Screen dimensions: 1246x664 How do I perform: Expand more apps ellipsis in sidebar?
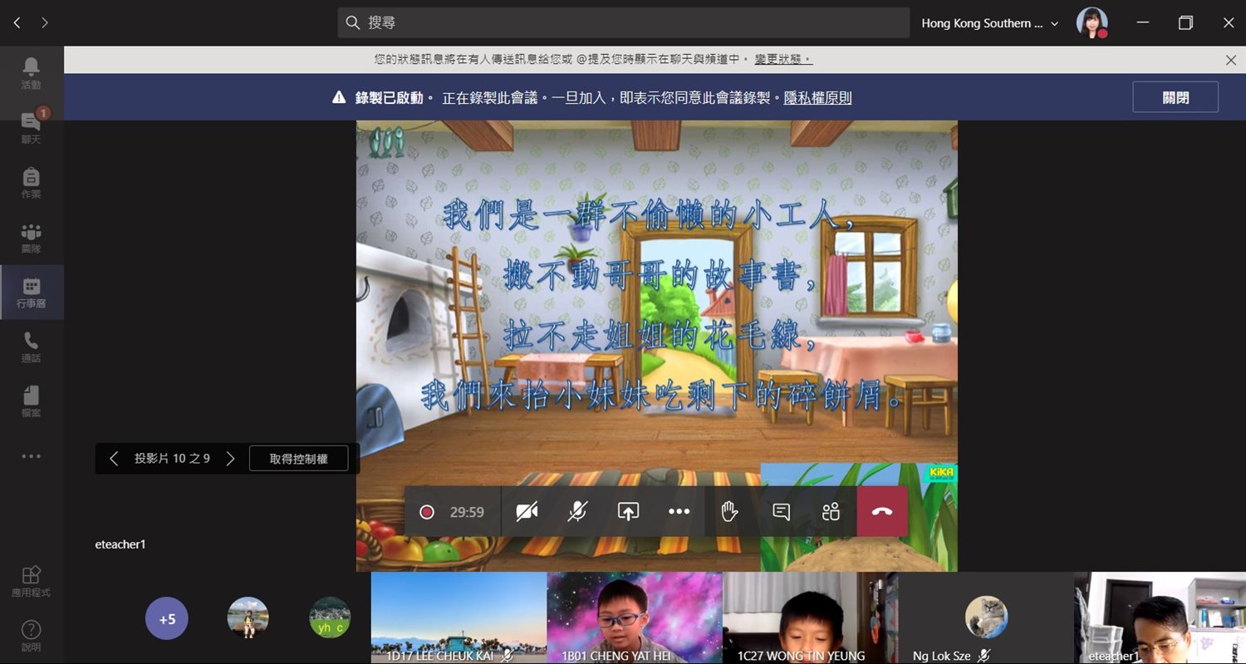tap(31, 456)
